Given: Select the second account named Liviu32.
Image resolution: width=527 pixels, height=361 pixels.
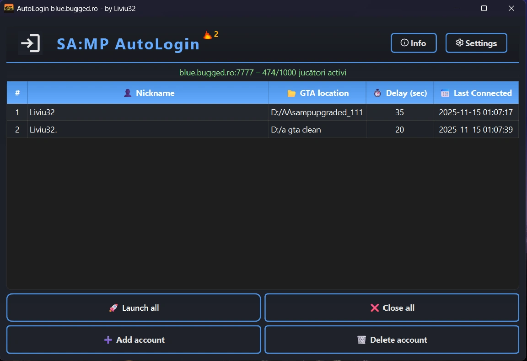Looking at the screenshot, I should point(43,130).
